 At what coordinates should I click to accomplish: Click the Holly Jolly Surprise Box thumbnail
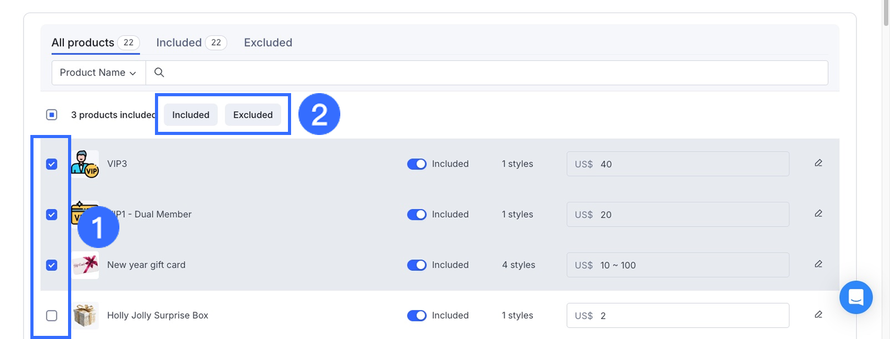coord(85,315)
